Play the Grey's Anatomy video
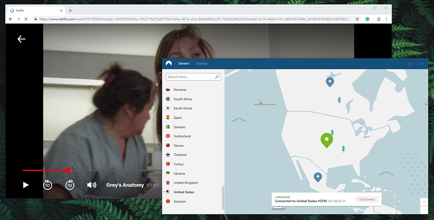 [26, 185]
